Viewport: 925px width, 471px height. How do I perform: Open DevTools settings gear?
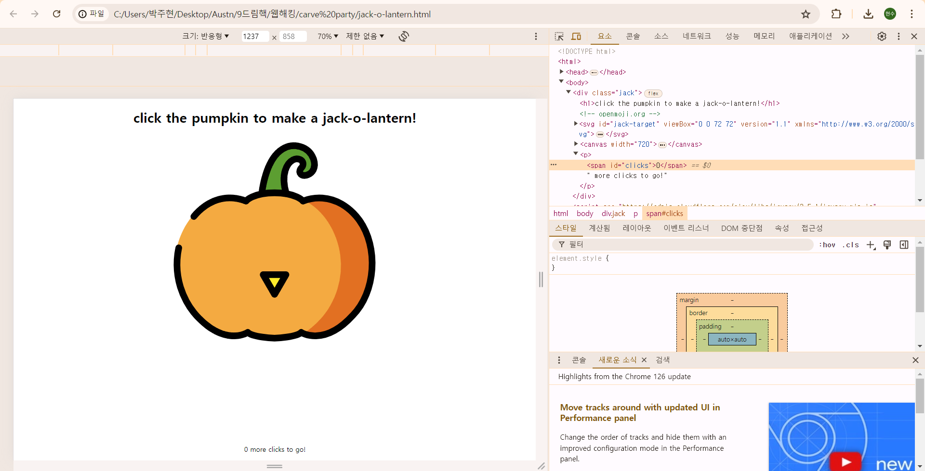[882, 37]
